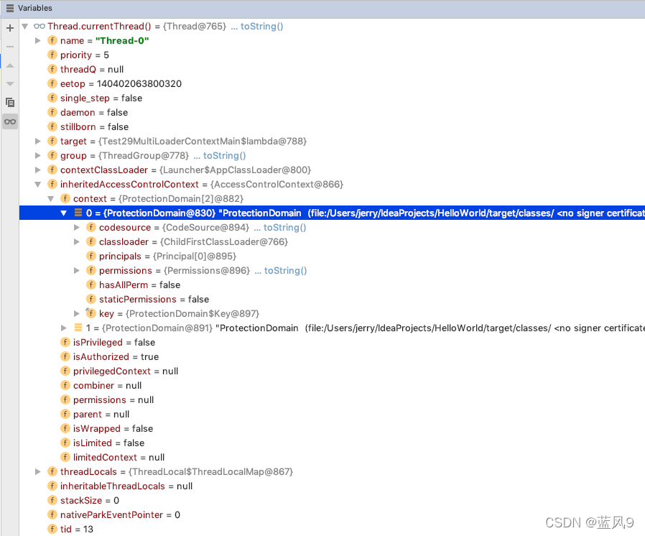Expand the threadLocals node
645x536 pixels.
tap(37, 471)
